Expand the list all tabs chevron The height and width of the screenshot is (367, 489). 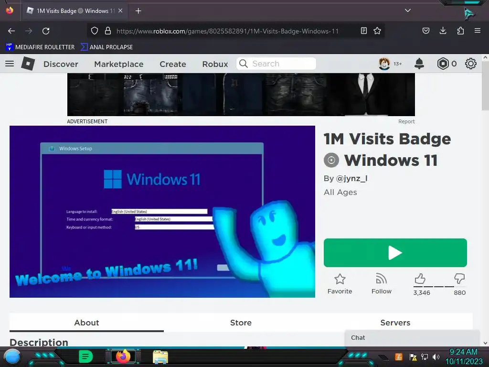(408, 11)
